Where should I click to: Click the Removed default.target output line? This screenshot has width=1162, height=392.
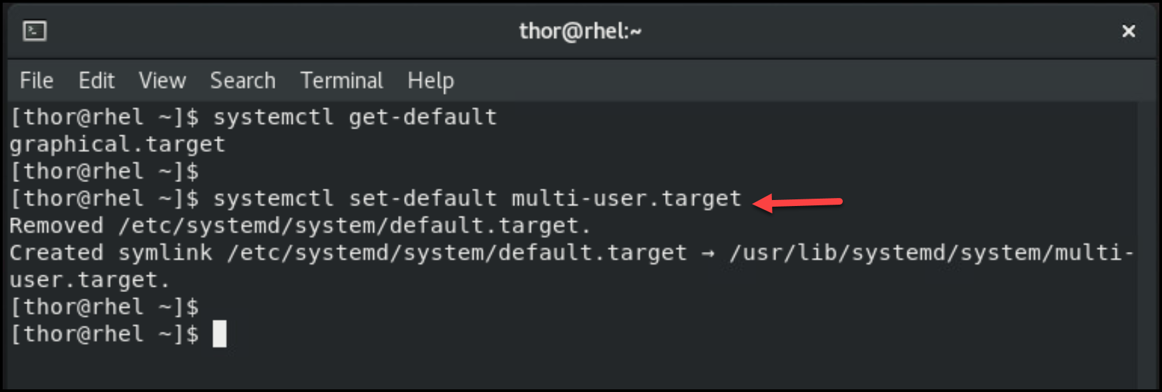(x=300, y=226)
